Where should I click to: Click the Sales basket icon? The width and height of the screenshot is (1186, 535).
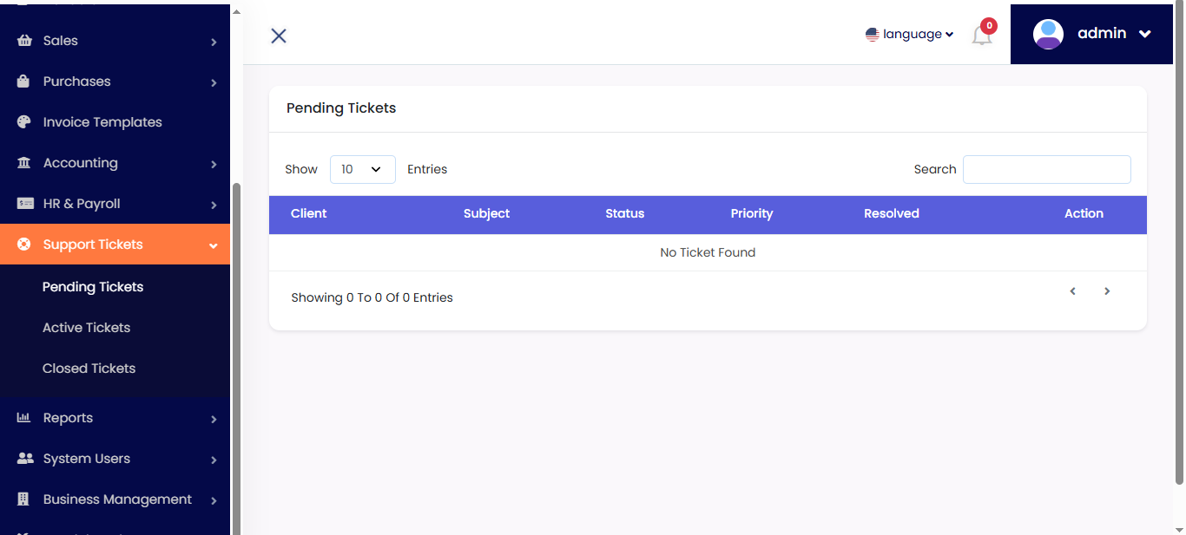24,41
